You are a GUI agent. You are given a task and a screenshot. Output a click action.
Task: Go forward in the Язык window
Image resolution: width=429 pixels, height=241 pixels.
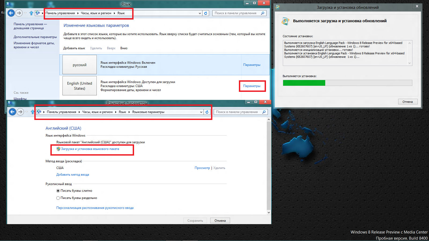tap(19, 13)
